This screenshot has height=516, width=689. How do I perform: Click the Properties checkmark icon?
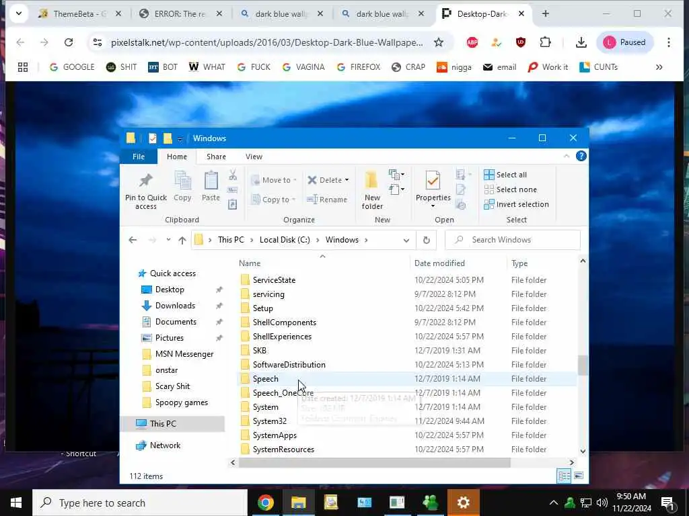pyautogui.click(x=433, y=181)
